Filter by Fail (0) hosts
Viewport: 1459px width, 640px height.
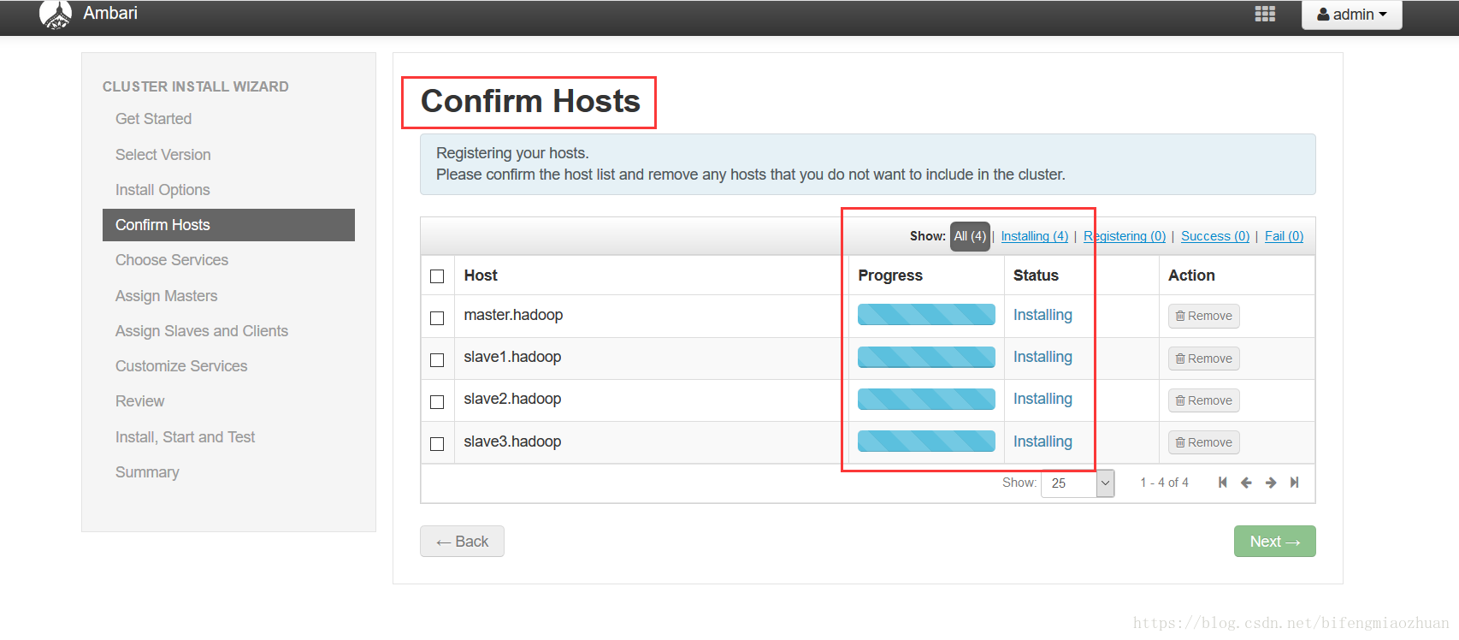[x=1284, y=236]
